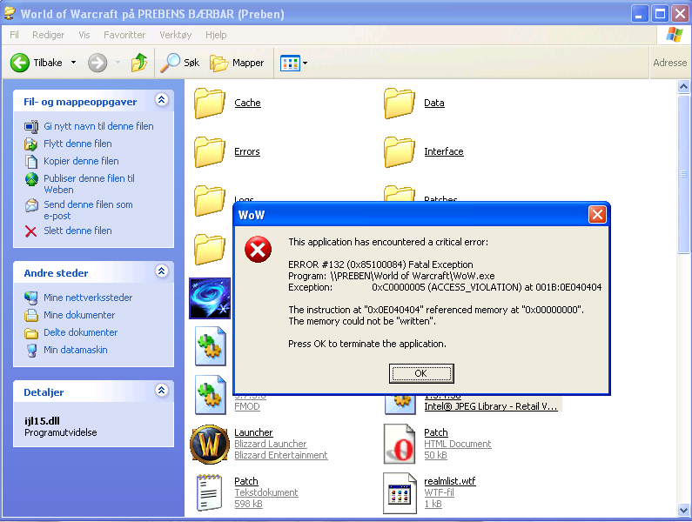Open the Mine dokumenter link

[x=79, y=315]
